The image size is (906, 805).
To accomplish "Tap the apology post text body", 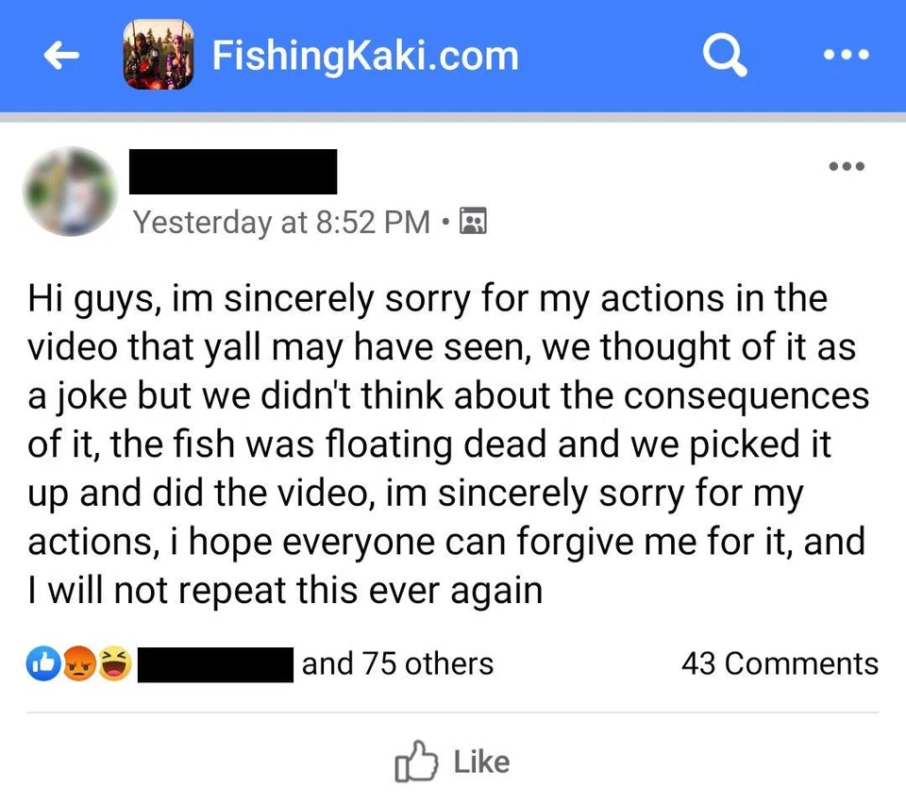I will (x=444, y=444).
